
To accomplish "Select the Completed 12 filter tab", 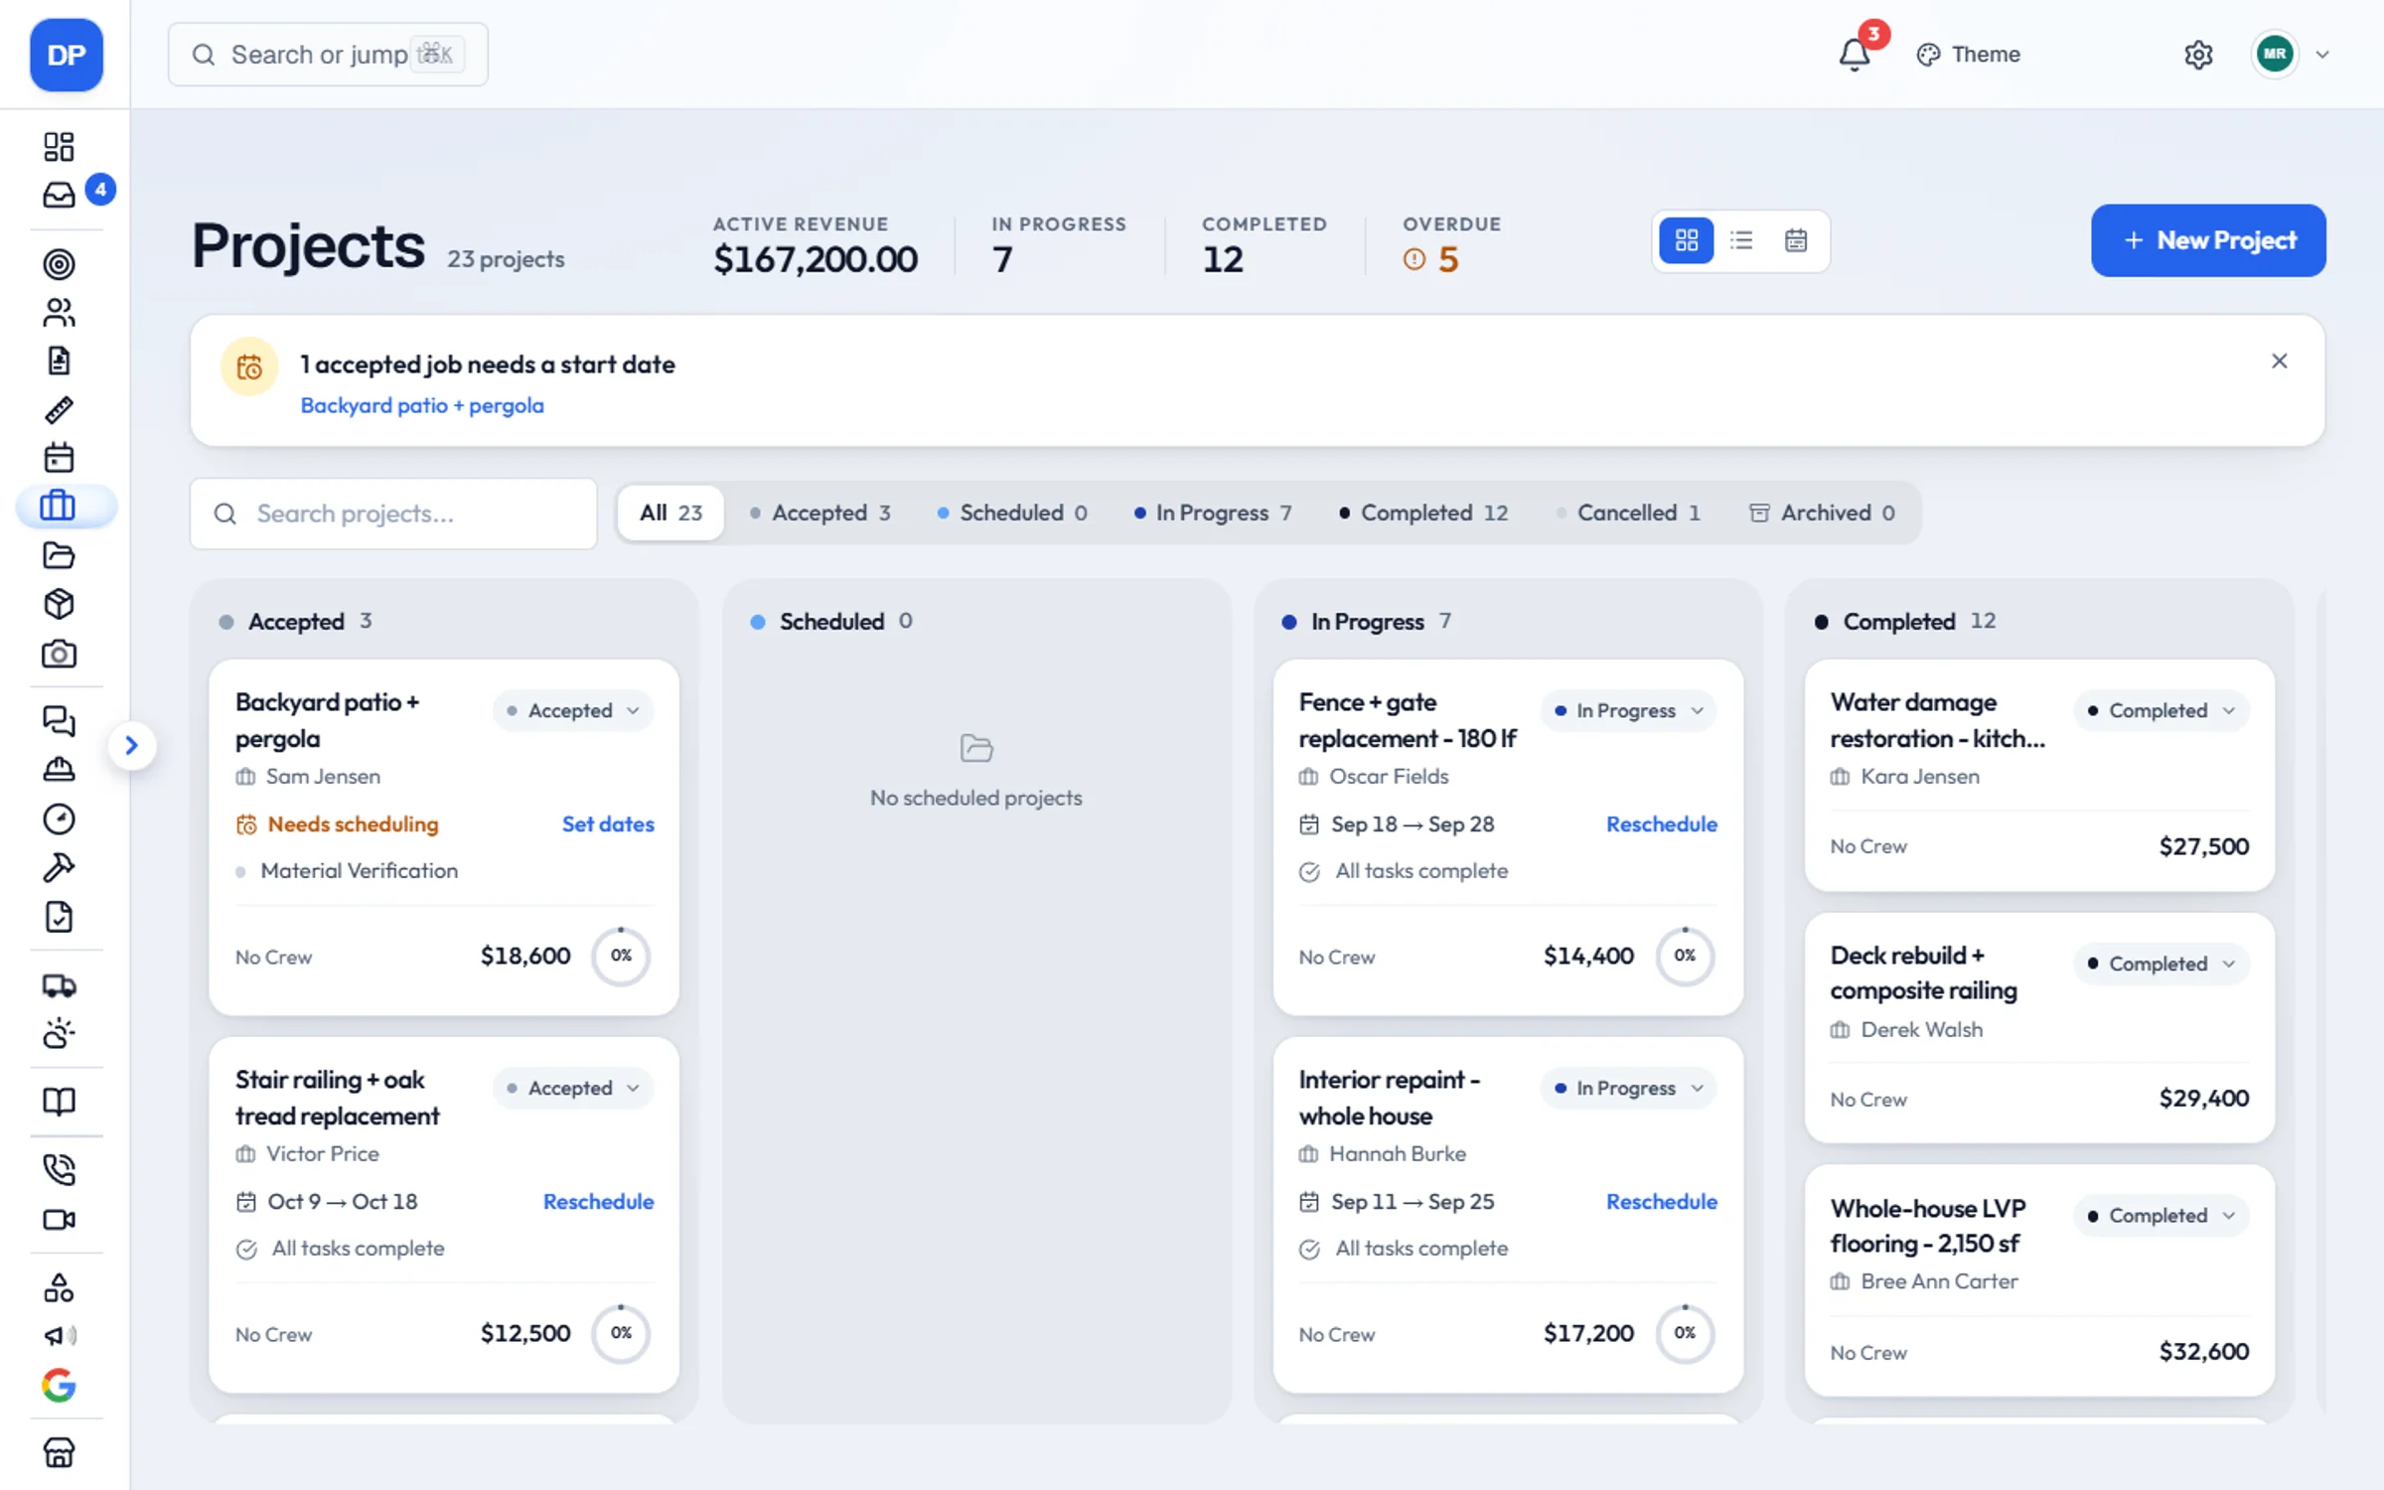I will 1423,513.
